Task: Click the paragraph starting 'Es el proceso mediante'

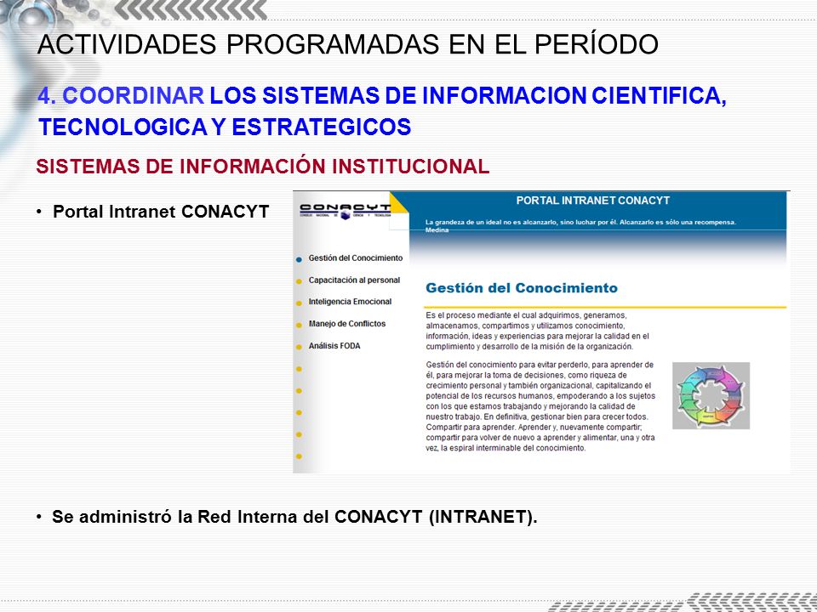Action: 538,331
